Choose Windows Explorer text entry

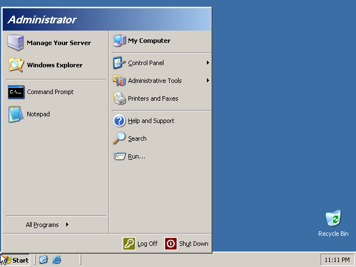tap(55, 65)
